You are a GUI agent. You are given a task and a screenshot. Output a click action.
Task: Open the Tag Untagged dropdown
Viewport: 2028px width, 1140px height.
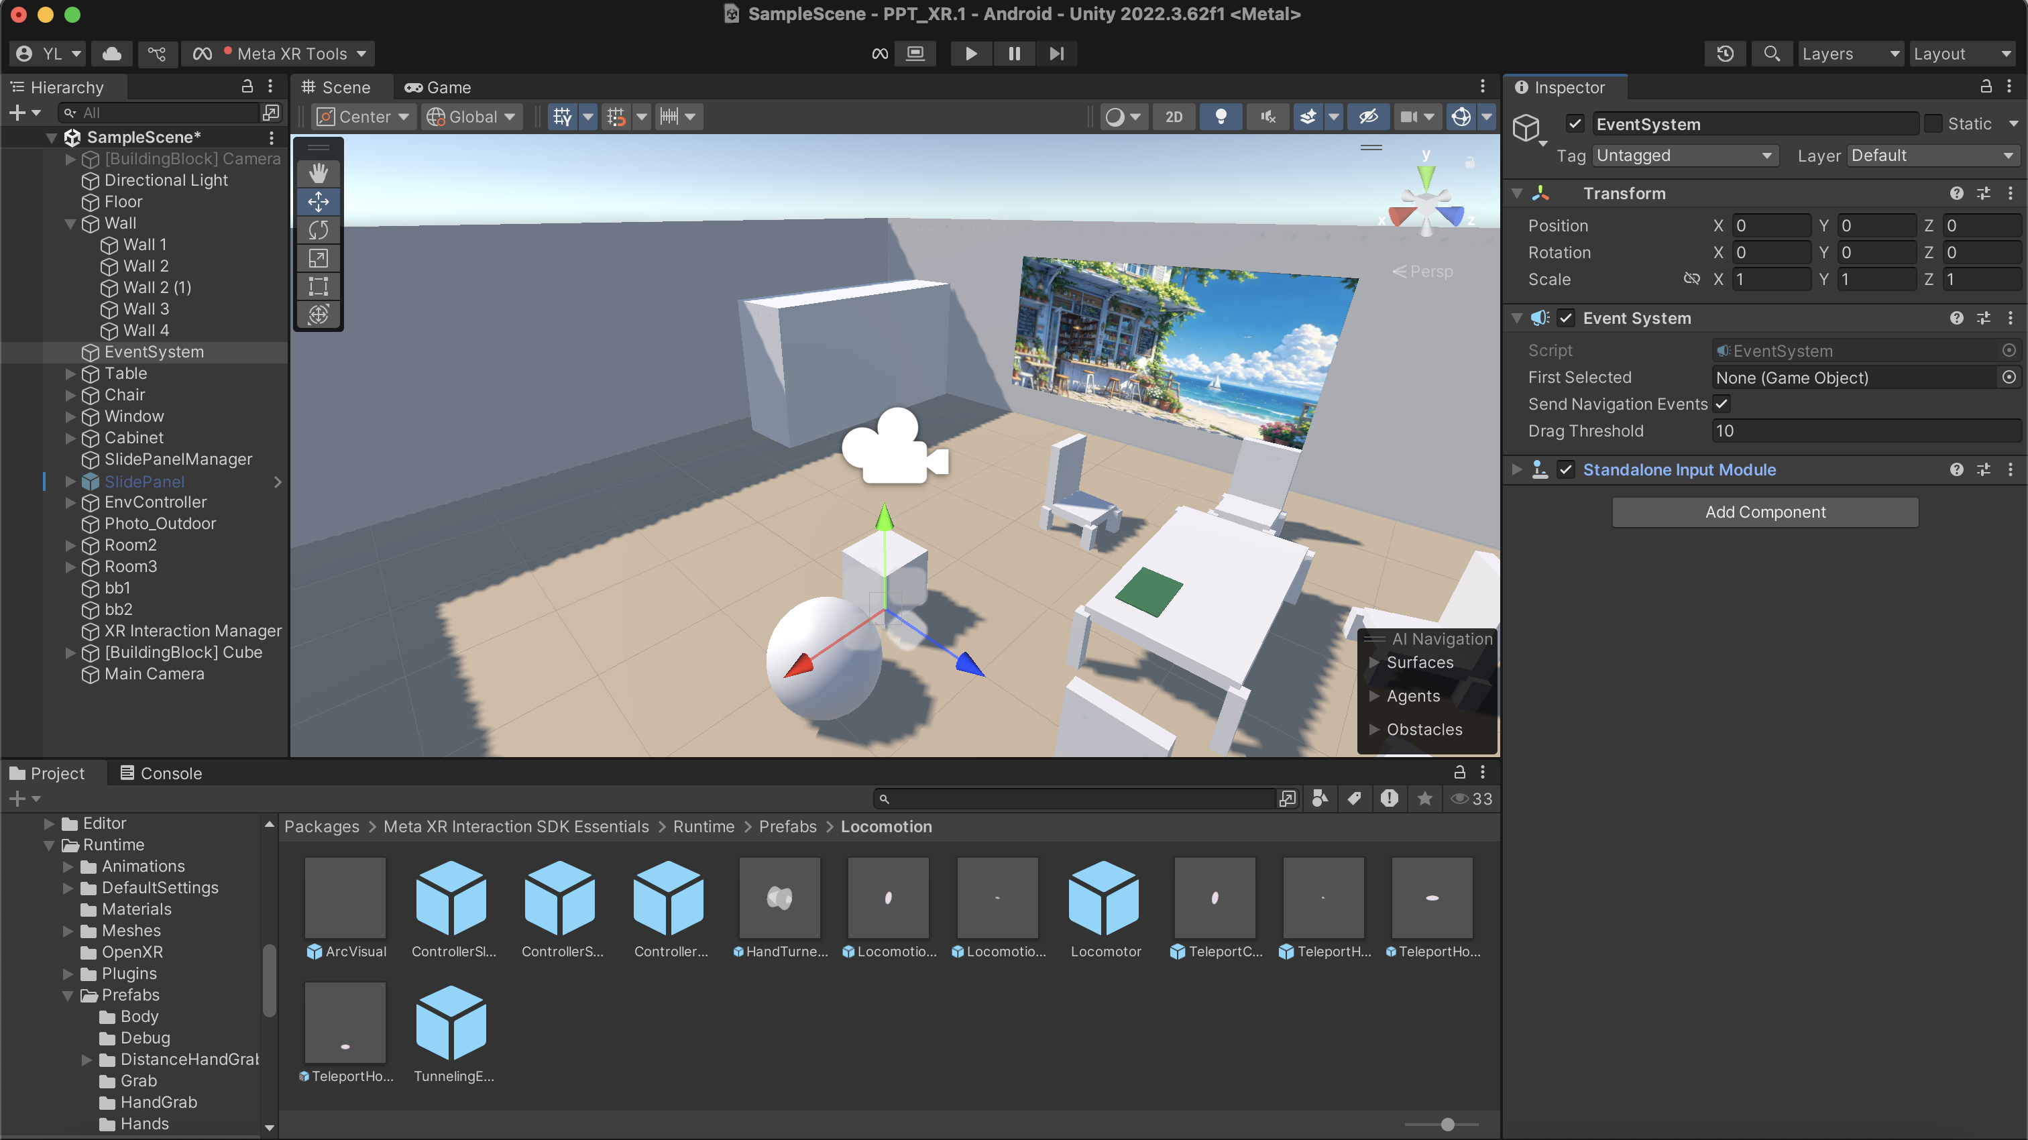(x=1685, y=155)
